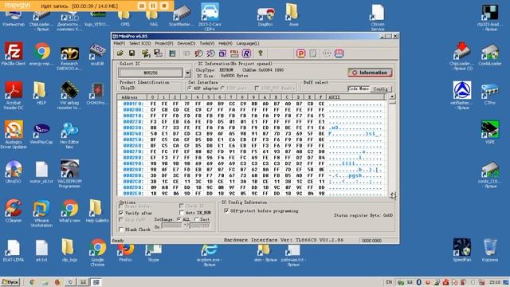Click the Information button
The height and width of the screenshot is (287, 510).
[x=370, y=73]
